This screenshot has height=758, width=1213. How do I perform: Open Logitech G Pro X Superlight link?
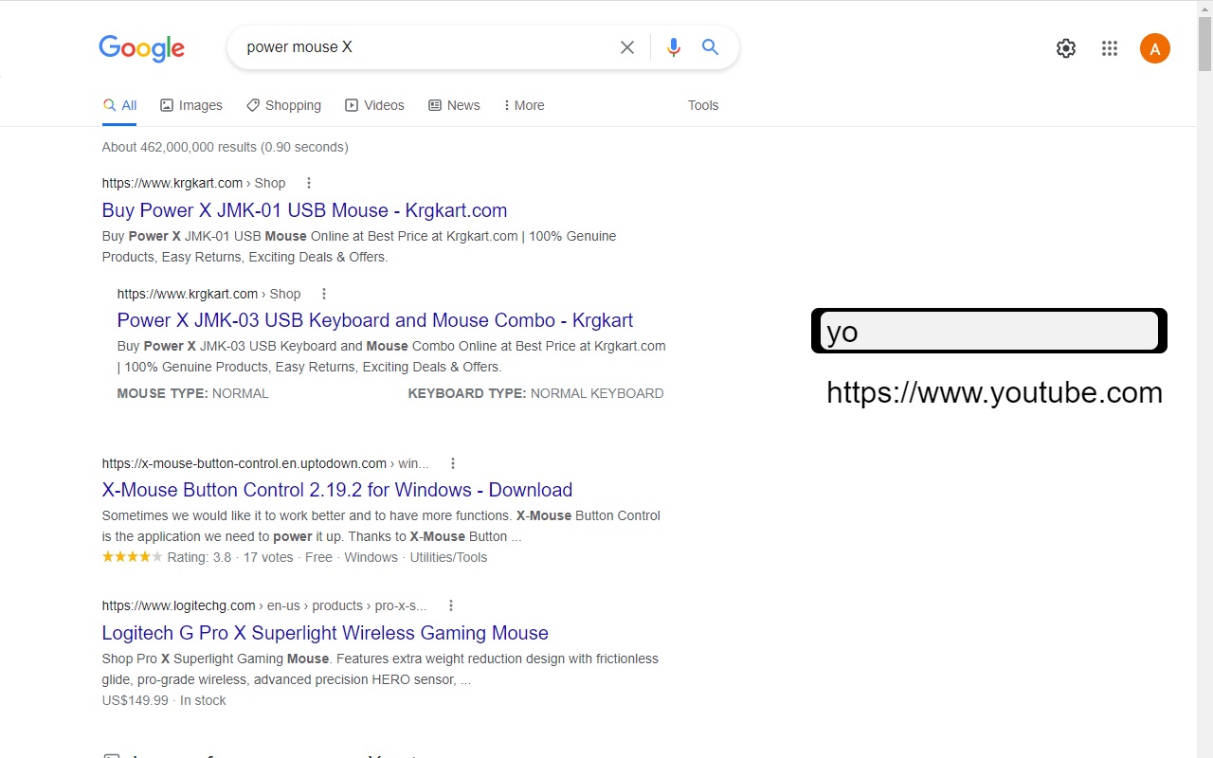(325, 633)
